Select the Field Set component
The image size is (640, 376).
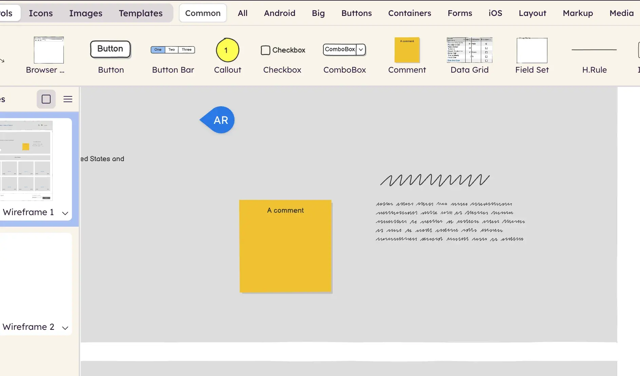532,50
